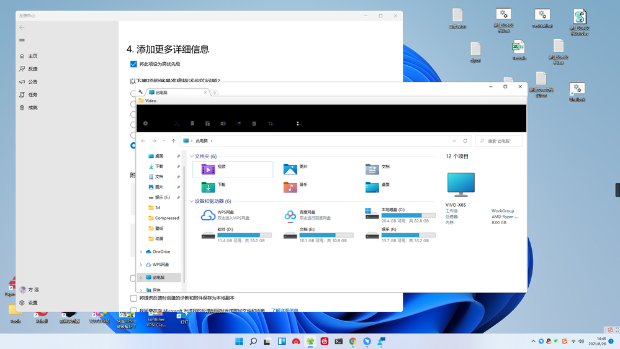Image resolution: width=620 pixels, height=349 pixels.
Task: Select the Compressed folder in the navigation pane
Action: point(164,218)
